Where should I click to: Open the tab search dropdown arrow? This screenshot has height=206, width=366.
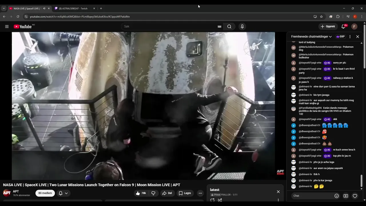(4, 8)
